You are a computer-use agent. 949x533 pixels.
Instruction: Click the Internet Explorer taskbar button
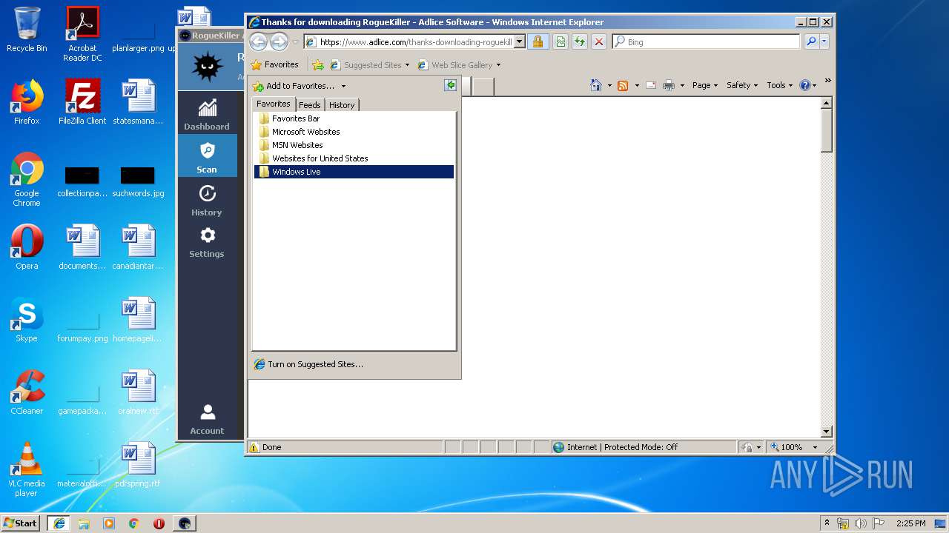point(59,523)
